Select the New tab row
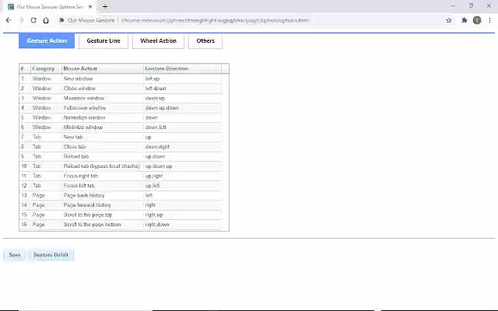Screen dimensions: 498x311 coord(121,137)
